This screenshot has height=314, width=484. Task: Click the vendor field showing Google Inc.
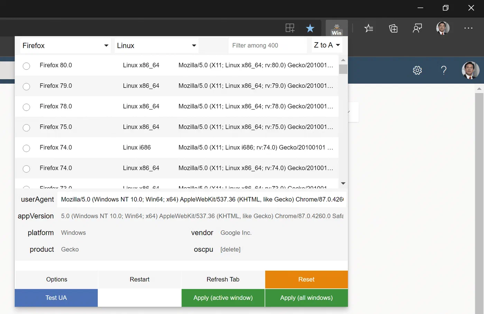(282, 233)
